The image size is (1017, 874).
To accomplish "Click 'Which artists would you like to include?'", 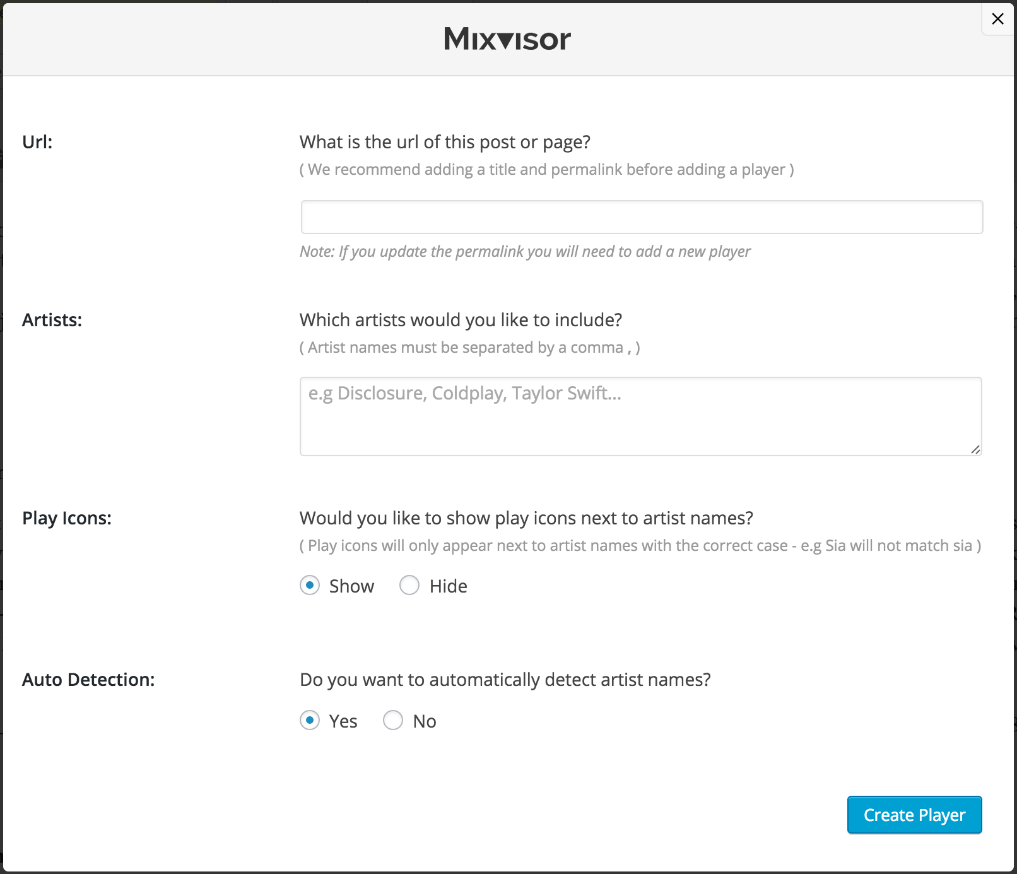I will [461, 320].
